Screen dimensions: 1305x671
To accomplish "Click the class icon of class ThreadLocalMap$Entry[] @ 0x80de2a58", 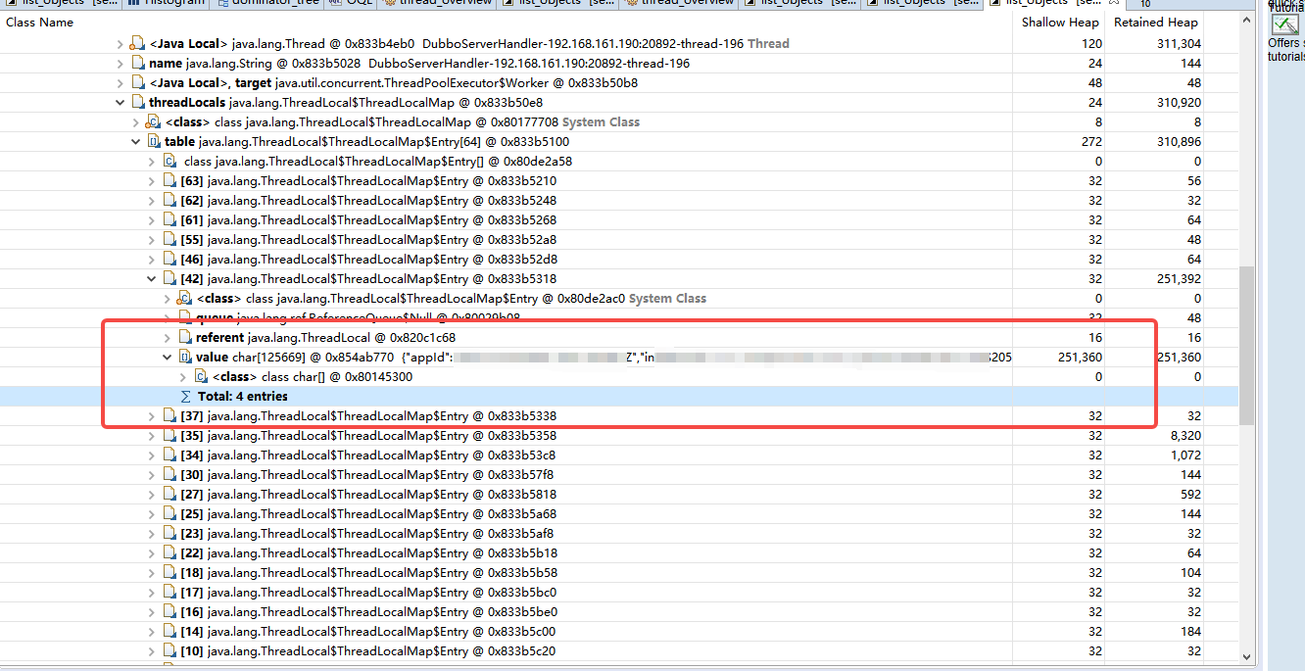I will click(x=169, y=162).
